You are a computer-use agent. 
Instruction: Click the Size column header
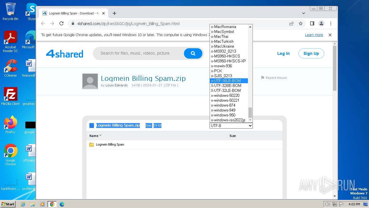coord(233,136)
